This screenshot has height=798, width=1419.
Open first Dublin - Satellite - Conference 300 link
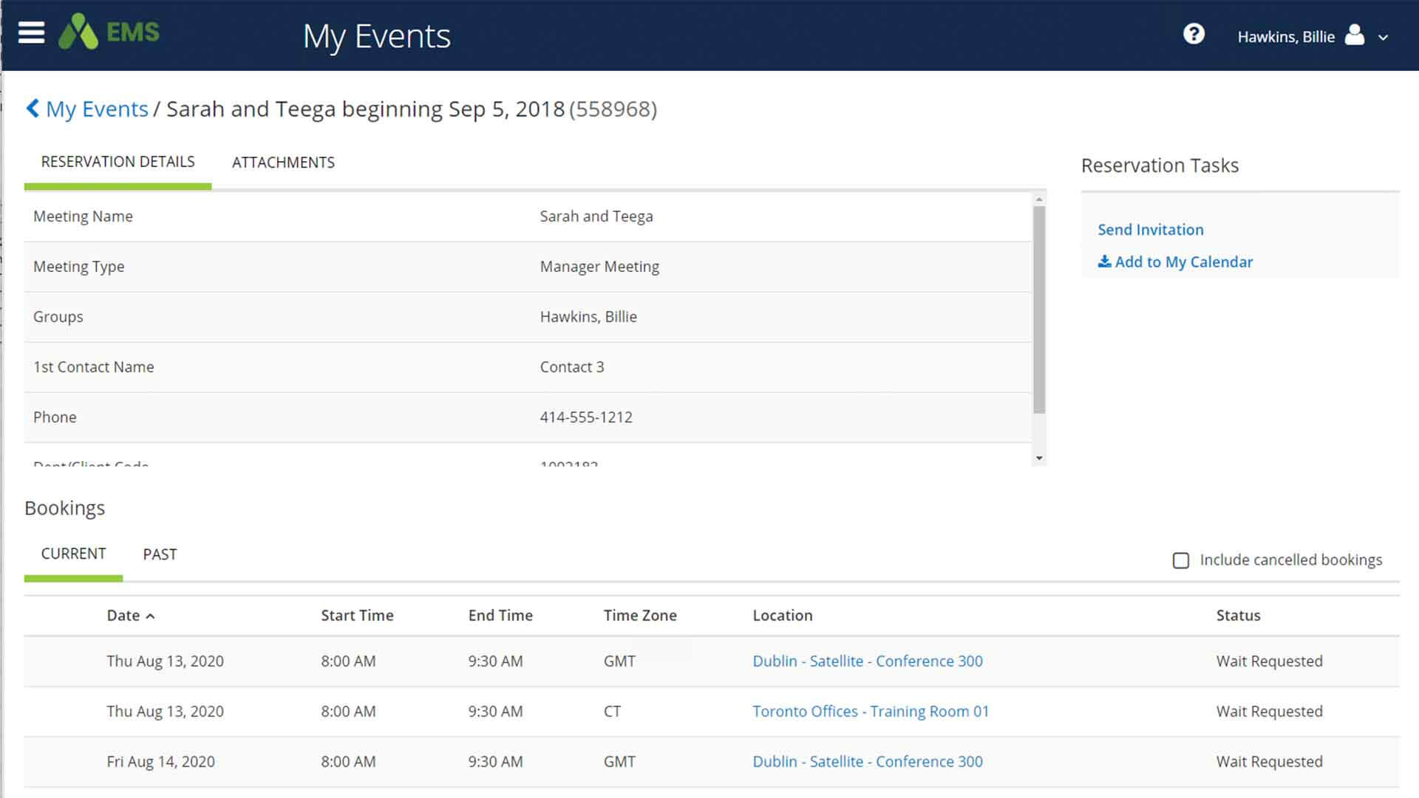pyautogui.click(x=867, y=661)
